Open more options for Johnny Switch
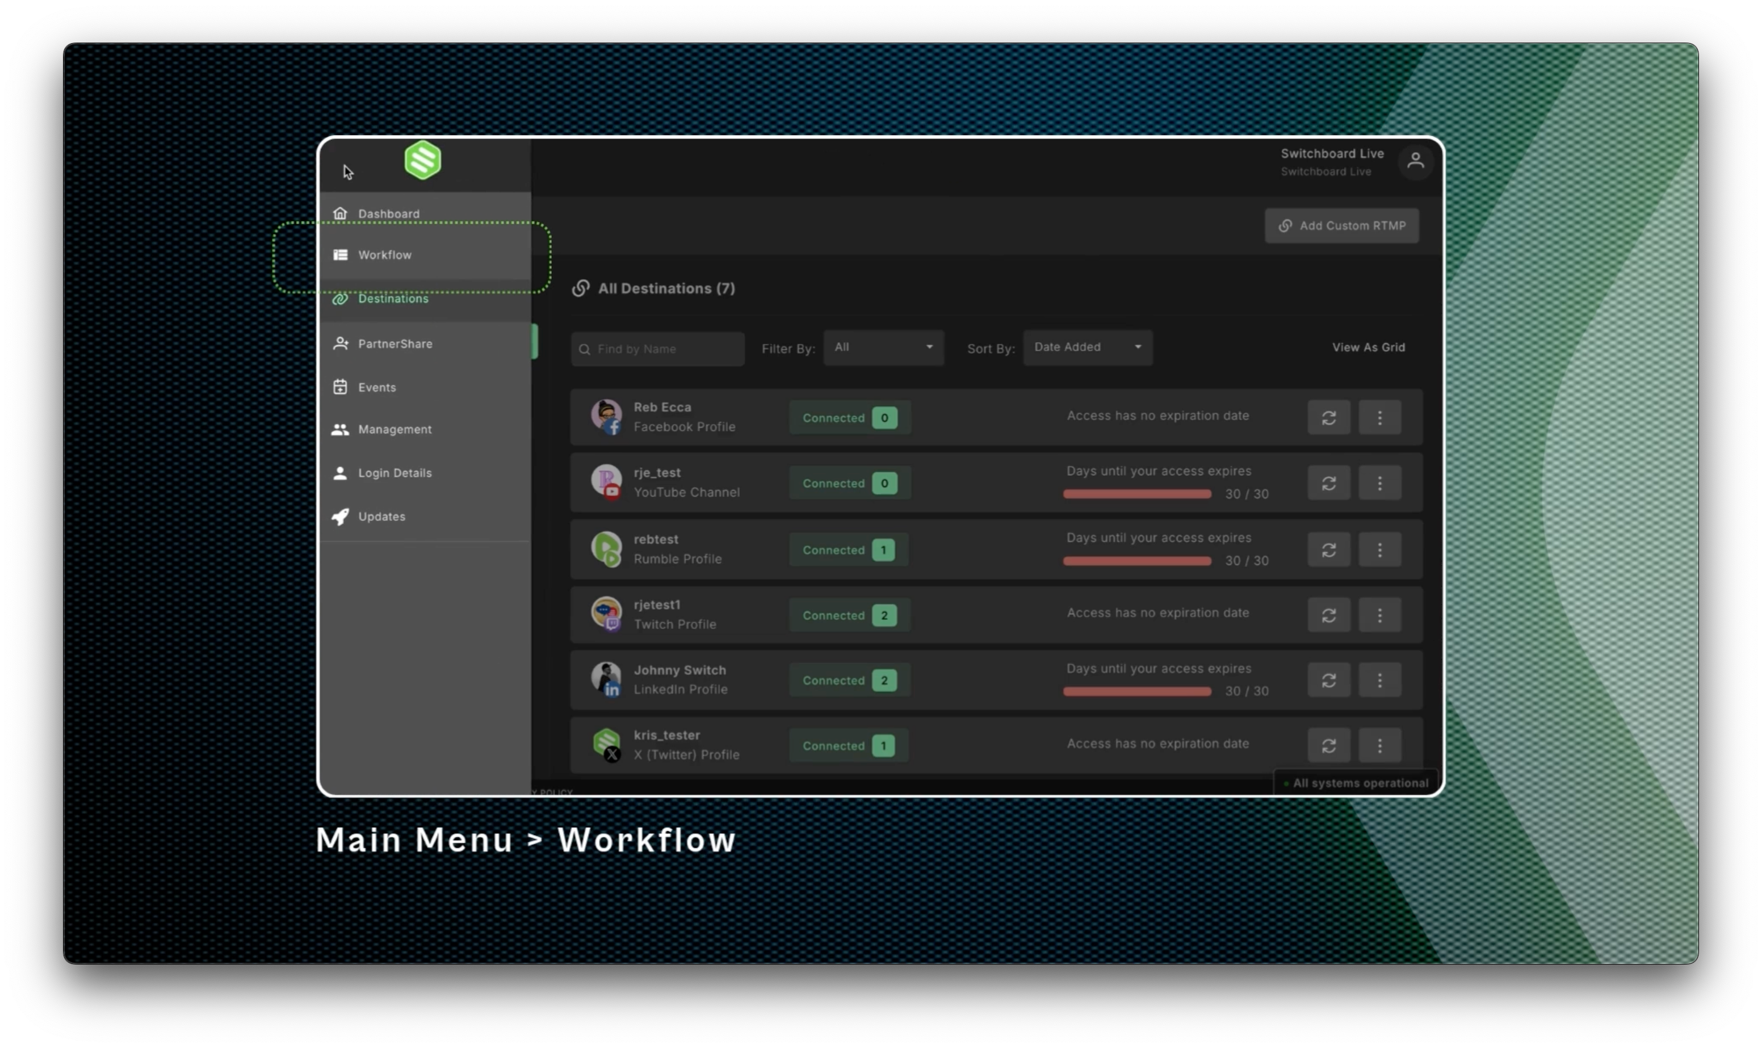1762x1048 pixels. tap(1379, 680)
